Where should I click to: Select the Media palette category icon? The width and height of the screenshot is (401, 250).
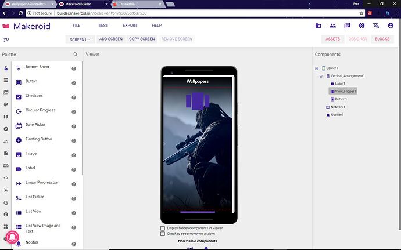[6, 92]
